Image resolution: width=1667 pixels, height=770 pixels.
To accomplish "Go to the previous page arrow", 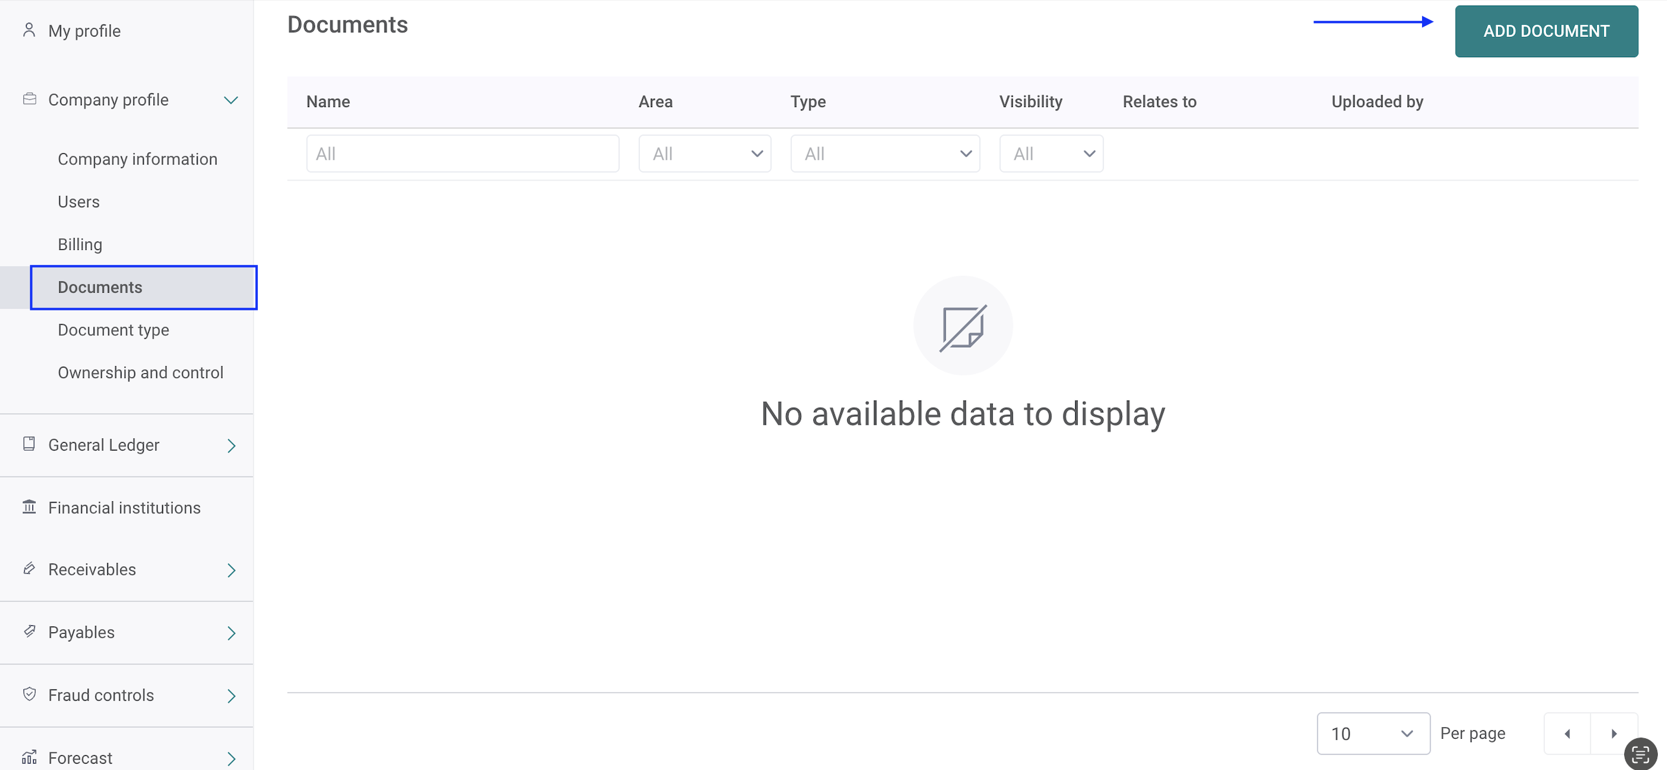I will 1567,733.
